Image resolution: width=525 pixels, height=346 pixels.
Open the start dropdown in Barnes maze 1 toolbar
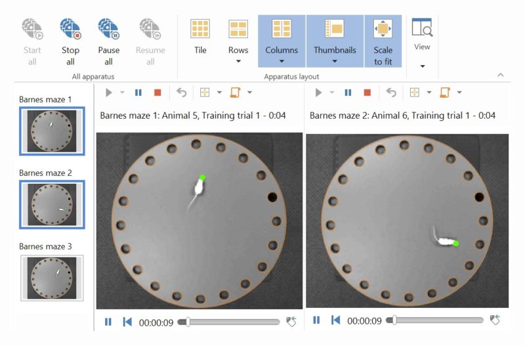pos(122,93)
